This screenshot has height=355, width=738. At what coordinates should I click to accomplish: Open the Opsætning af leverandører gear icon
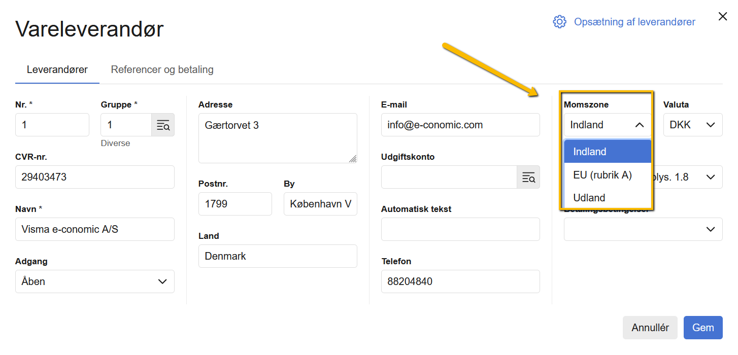click(559, 22)
